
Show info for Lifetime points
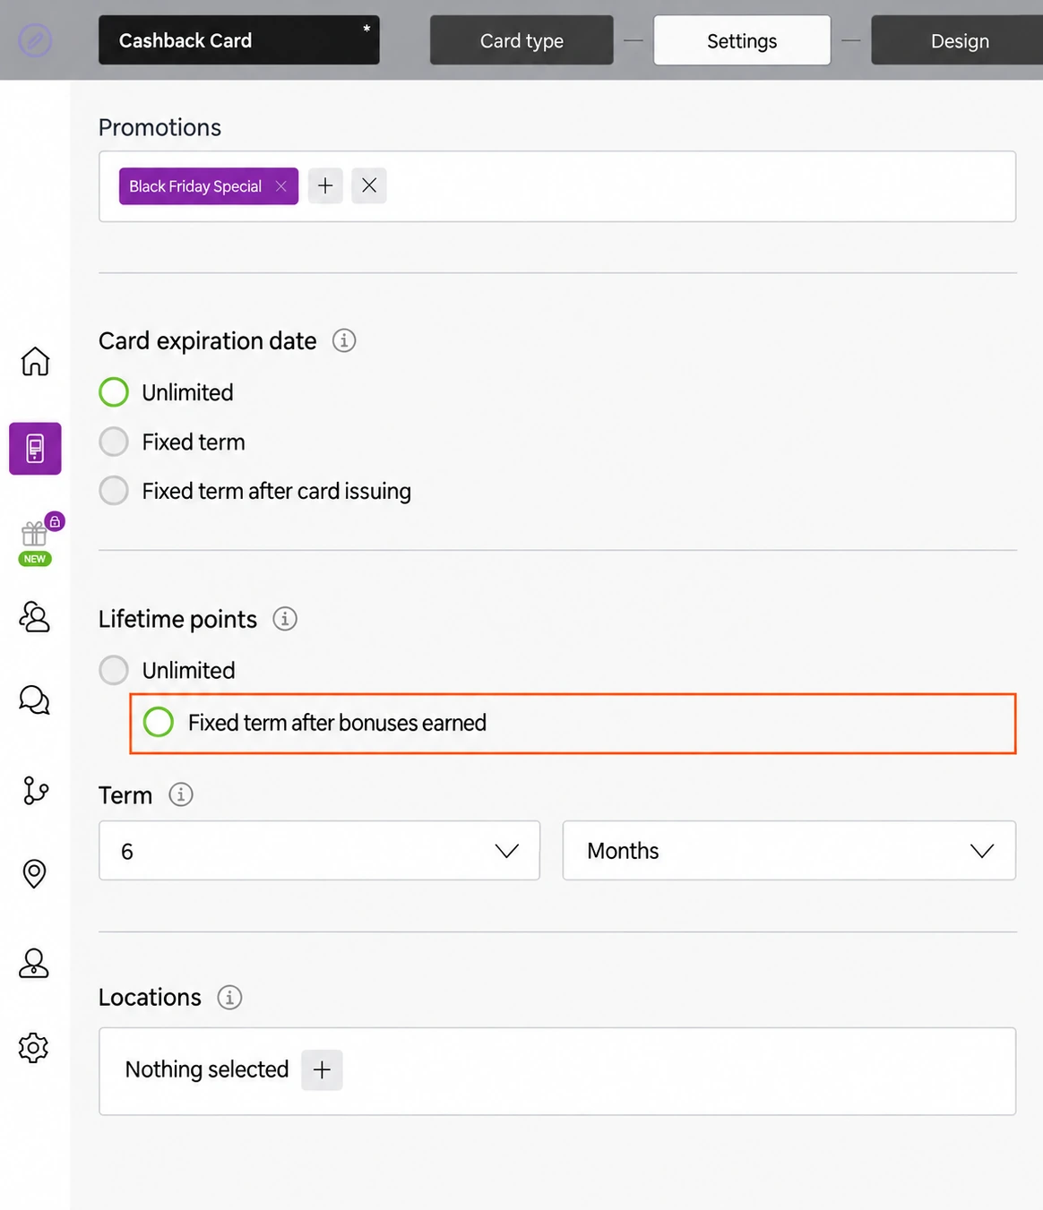pos(285,619)
